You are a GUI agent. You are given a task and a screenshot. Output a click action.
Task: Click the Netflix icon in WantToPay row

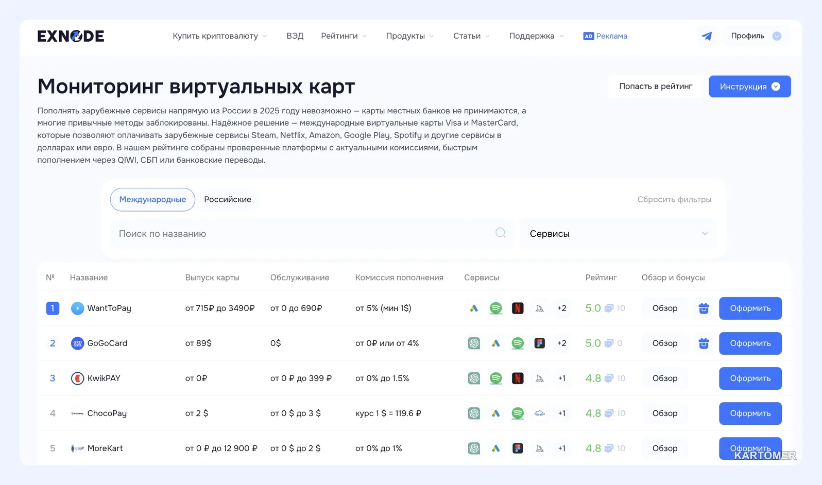518,308
